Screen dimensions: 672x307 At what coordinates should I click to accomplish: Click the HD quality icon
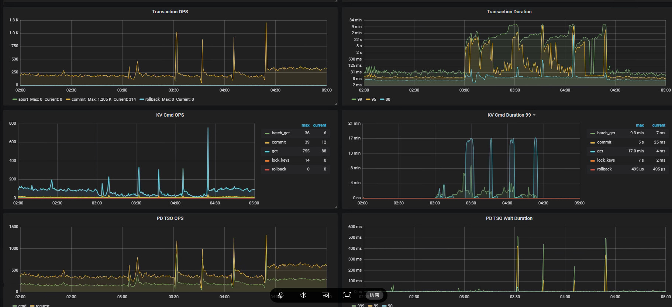tap(325, 295)
